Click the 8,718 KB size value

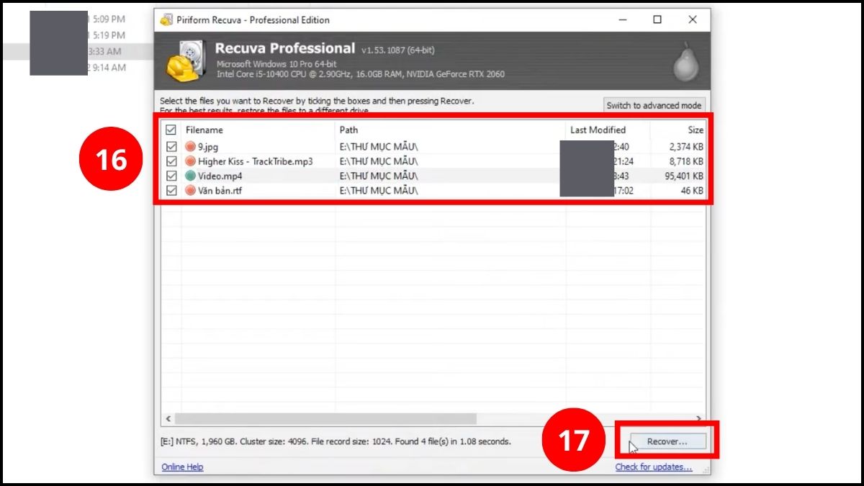(x=686, y=161)
